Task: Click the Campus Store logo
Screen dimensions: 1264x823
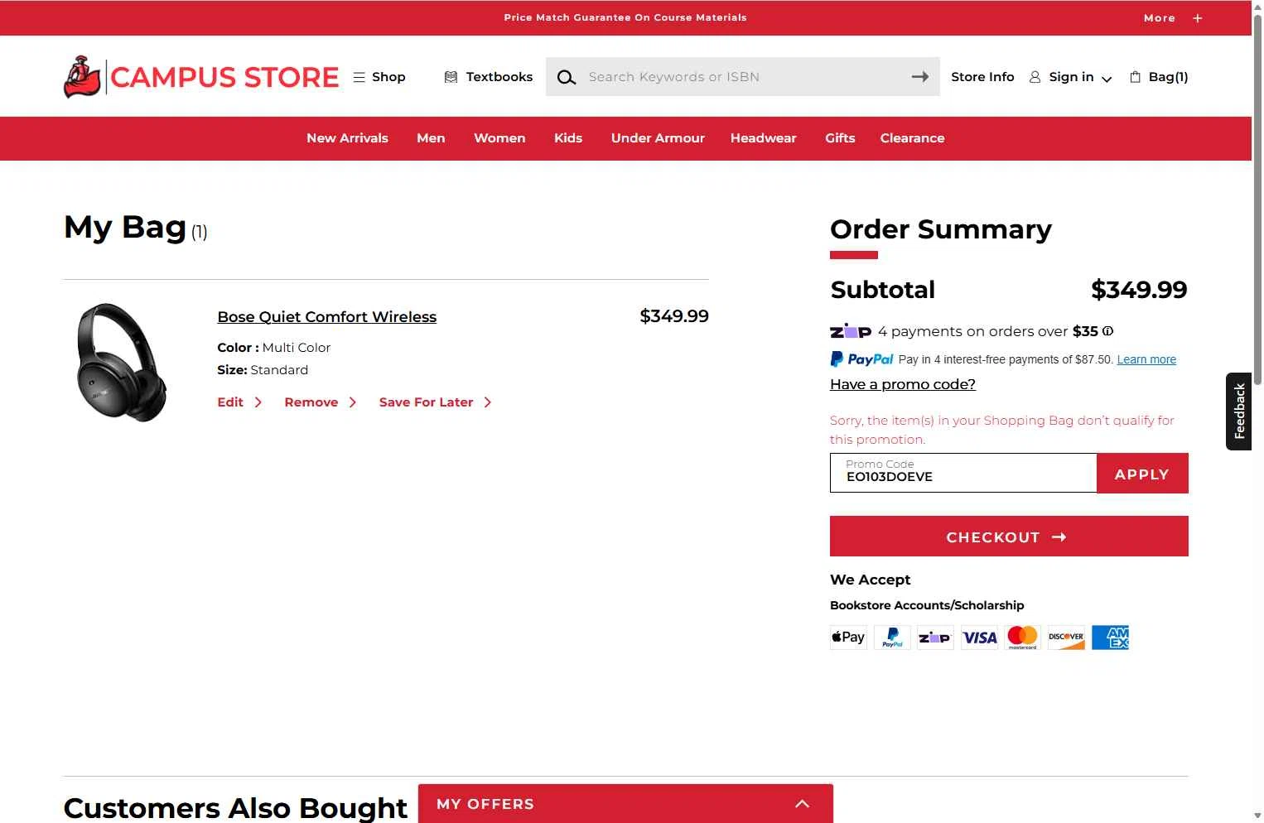Action: click(x=201, y=77)
